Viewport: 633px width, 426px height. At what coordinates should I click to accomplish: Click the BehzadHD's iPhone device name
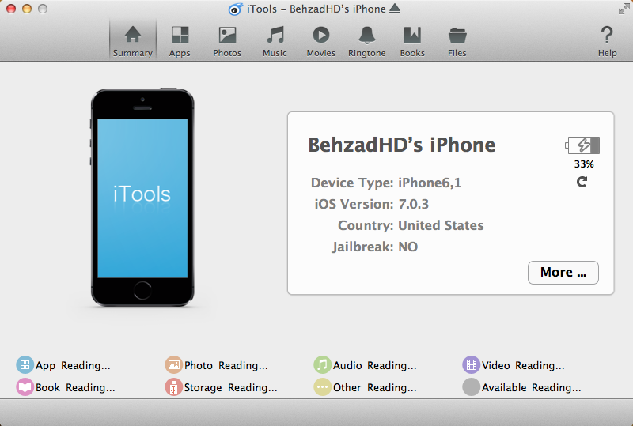click(x=402, y=145)
